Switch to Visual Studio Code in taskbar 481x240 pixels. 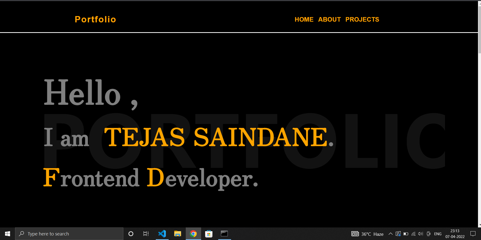click(162, 234)
